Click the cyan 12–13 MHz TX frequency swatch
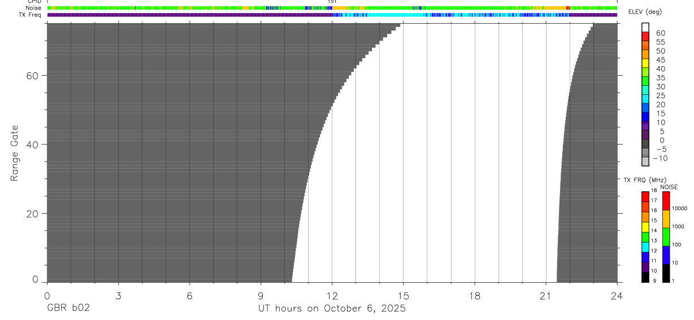 tap(645, 247)
